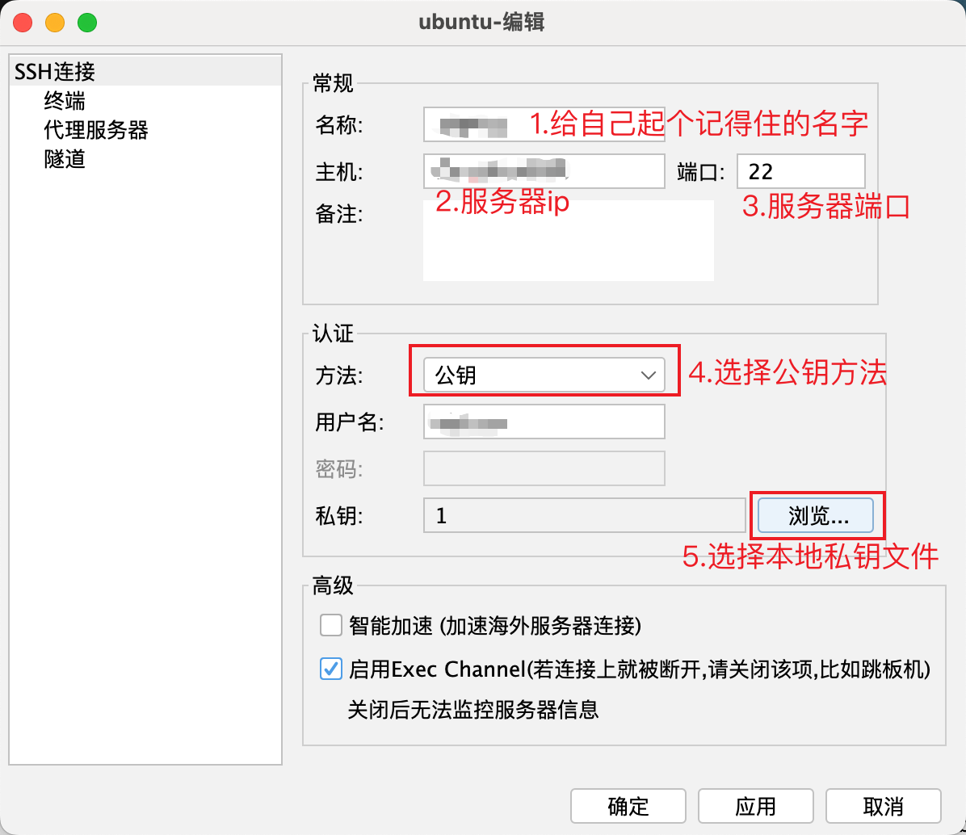The width and height of the screenshot is (966, 835).
Task: Click the 关闭后无法监控服务器信息 text
Action: tap(473, 709)
